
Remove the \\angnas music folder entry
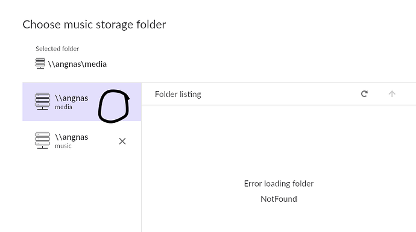(122, 141)
